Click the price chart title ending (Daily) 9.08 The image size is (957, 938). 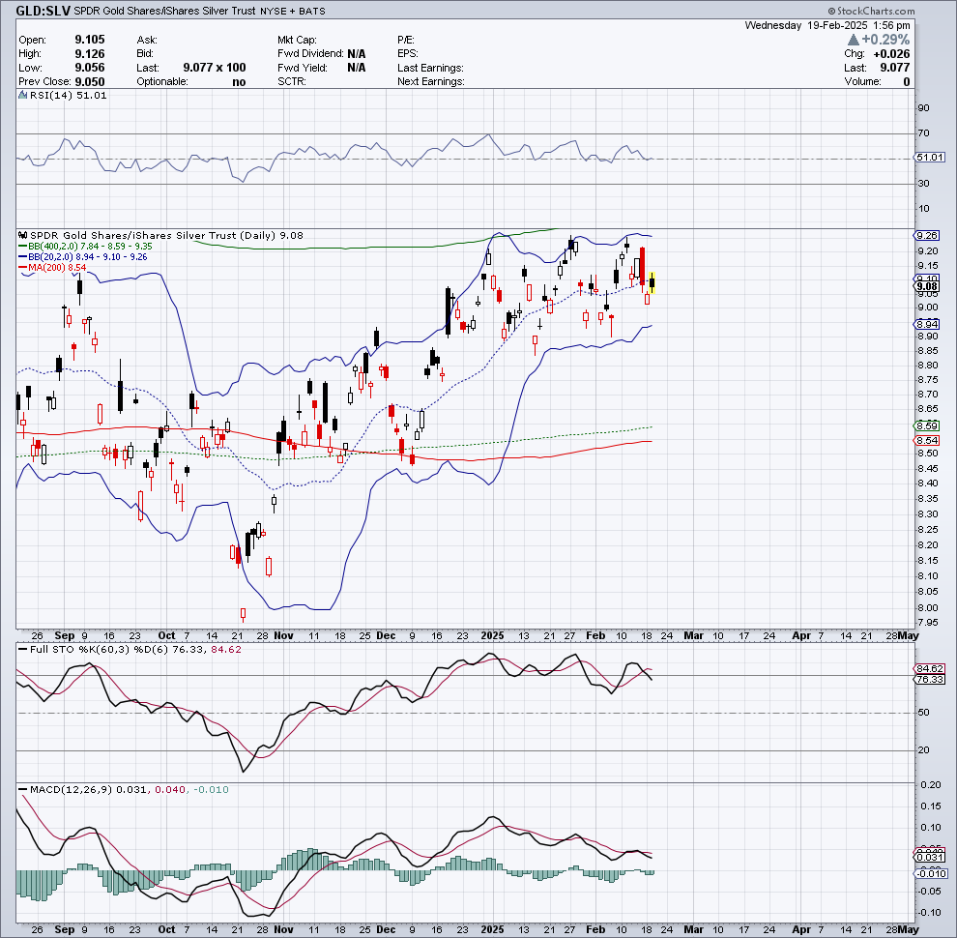(x=166, y=235)
